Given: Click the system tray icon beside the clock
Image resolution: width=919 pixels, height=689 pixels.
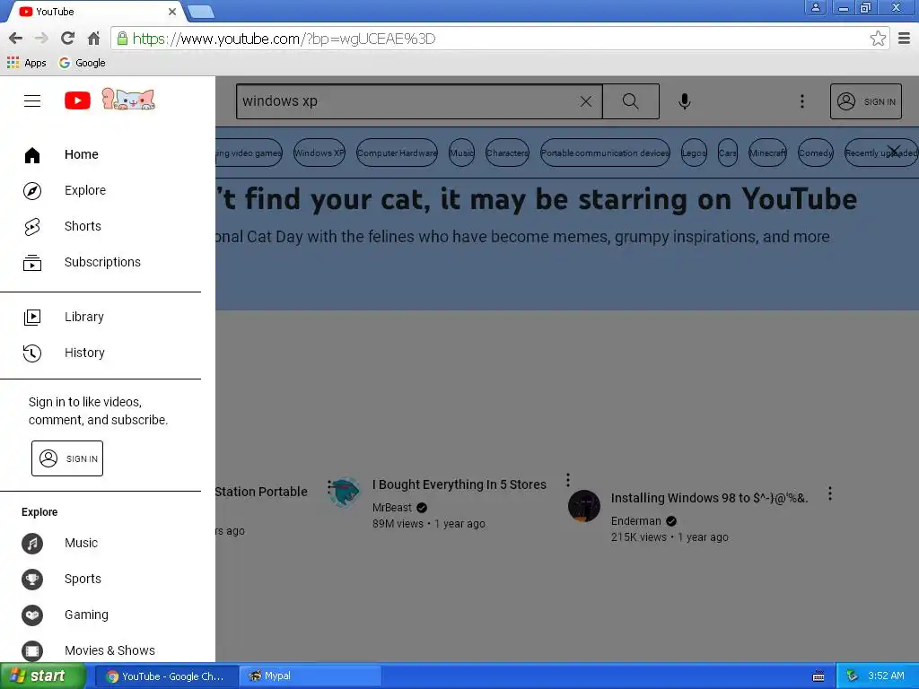Looking at the screenshot, I should pos(852,676).
